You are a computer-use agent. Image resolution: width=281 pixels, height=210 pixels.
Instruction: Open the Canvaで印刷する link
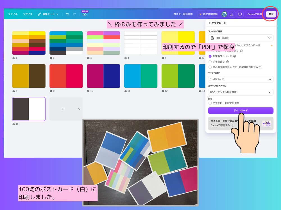pyautogui.click(x=222, y=125)
